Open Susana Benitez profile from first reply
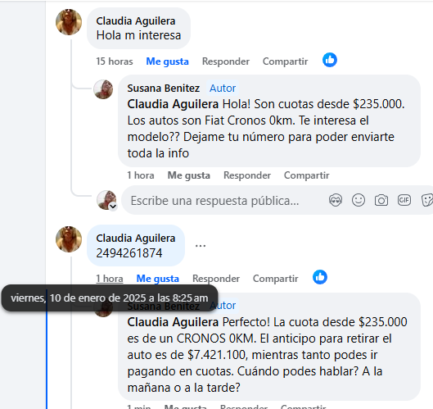The height and width of the screenshot is (409, 433). coord(163,89)
